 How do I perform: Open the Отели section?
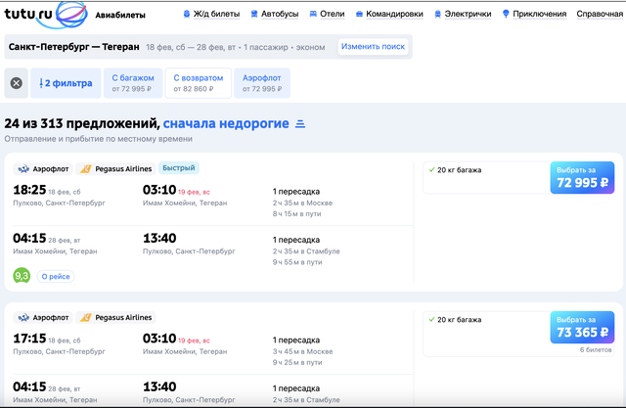(333, 14)
